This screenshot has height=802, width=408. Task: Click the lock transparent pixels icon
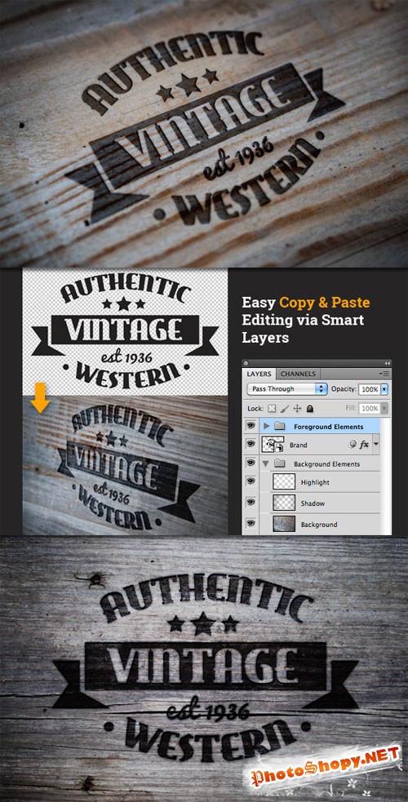coord(272,409)
